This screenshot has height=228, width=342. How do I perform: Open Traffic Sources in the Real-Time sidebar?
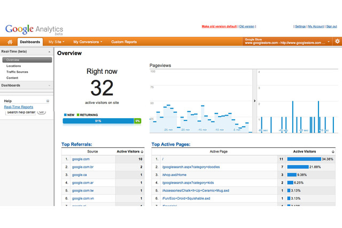pos(18,72)
